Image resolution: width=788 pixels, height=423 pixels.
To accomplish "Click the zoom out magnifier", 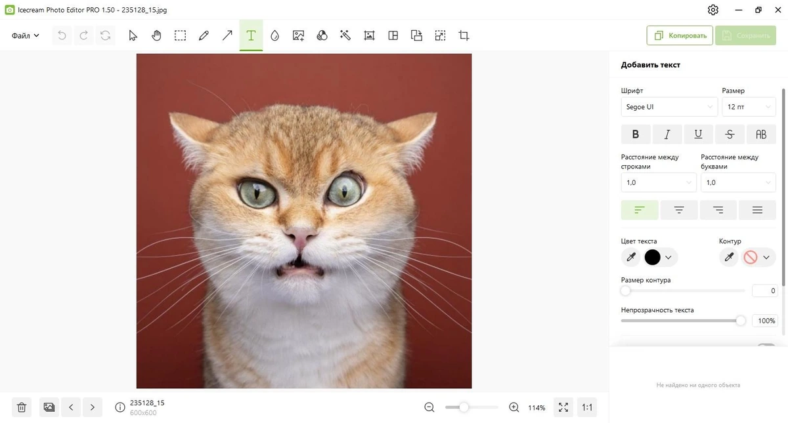I will tap(429, 407).
